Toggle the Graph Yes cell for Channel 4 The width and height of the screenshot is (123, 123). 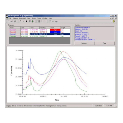65,36
